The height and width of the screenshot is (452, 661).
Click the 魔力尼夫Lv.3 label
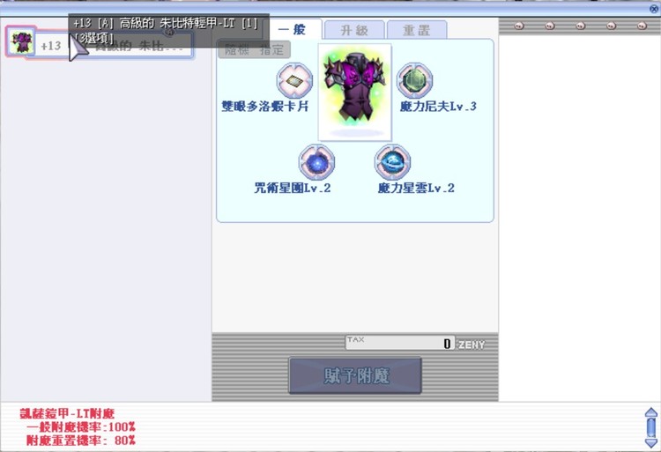coord(438,106)
